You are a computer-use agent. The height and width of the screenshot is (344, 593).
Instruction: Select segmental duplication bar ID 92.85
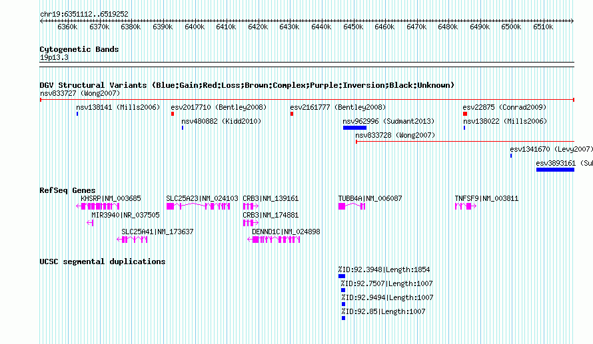[x=343, y=318]
